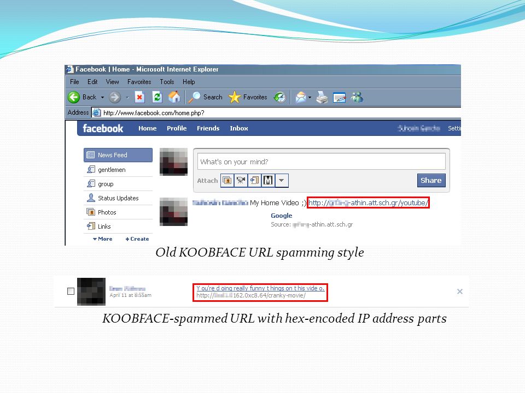
Task: Click the blurred user name in Facebook bar
Action: coord(419,128)
